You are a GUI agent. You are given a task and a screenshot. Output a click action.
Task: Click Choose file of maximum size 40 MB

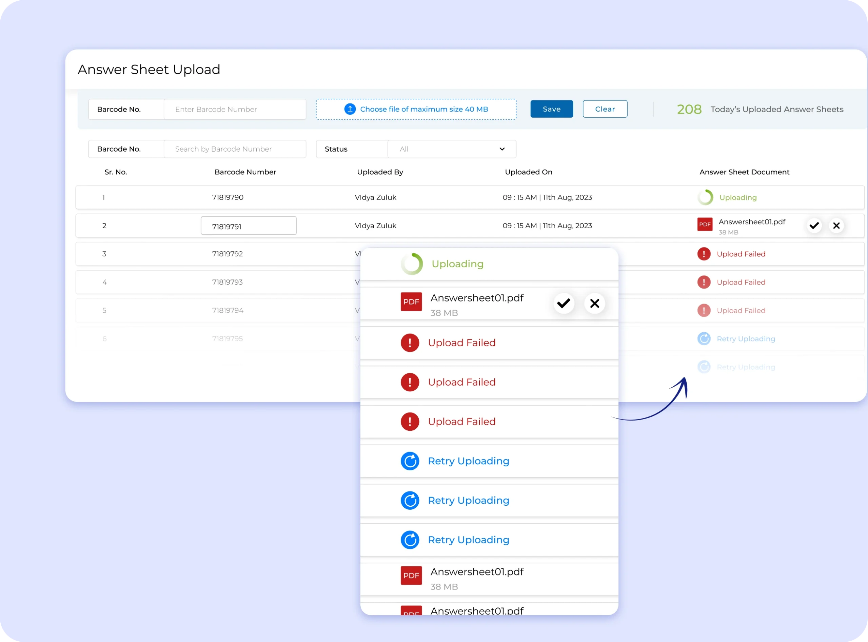point(423,109)
